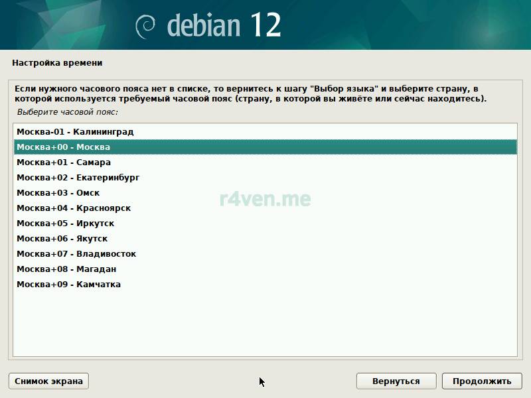Screen dimensions: 531x398
Task: Click the "Выберите часовой пояс:" label
Action: [x=67, y=112]
